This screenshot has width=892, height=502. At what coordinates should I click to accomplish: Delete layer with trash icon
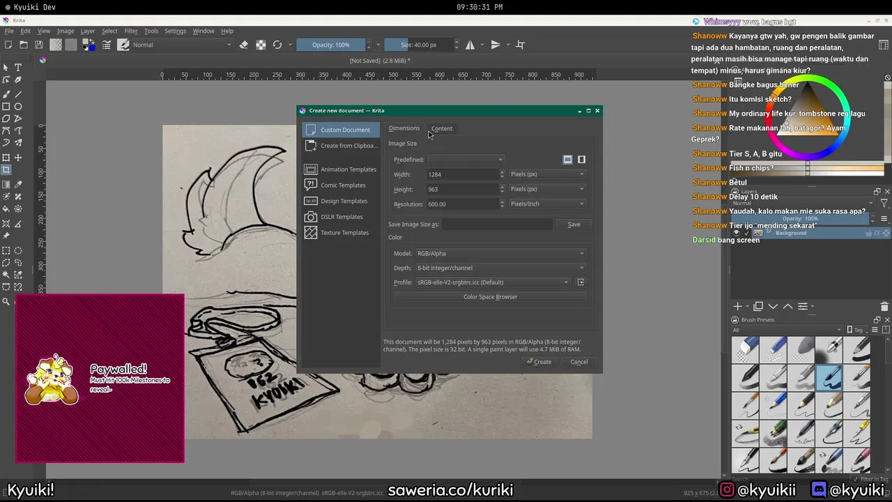pos(884,306)
